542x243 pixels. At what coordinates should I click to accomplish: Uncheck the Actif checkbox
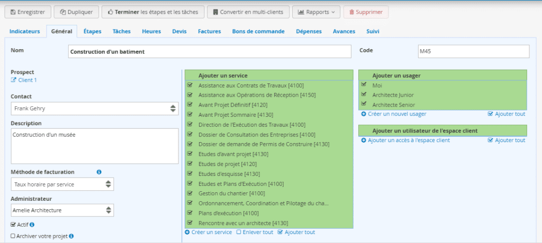pyautogui.click(x=13, y=225)
